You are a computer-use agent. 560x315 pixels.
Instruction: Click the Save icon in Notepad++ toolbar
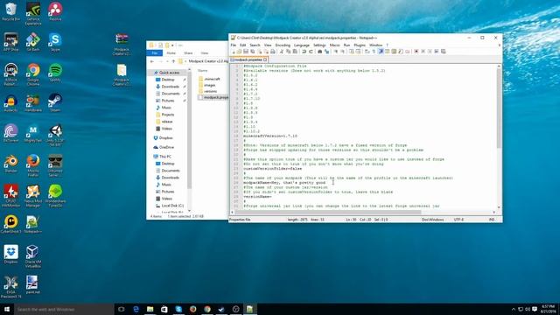pyautogui.click(x=246, y=52)
